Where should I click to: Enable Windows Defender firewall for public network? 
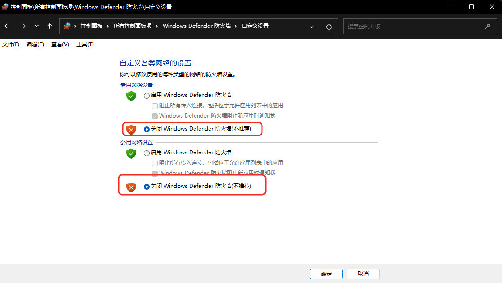point(147,153)
